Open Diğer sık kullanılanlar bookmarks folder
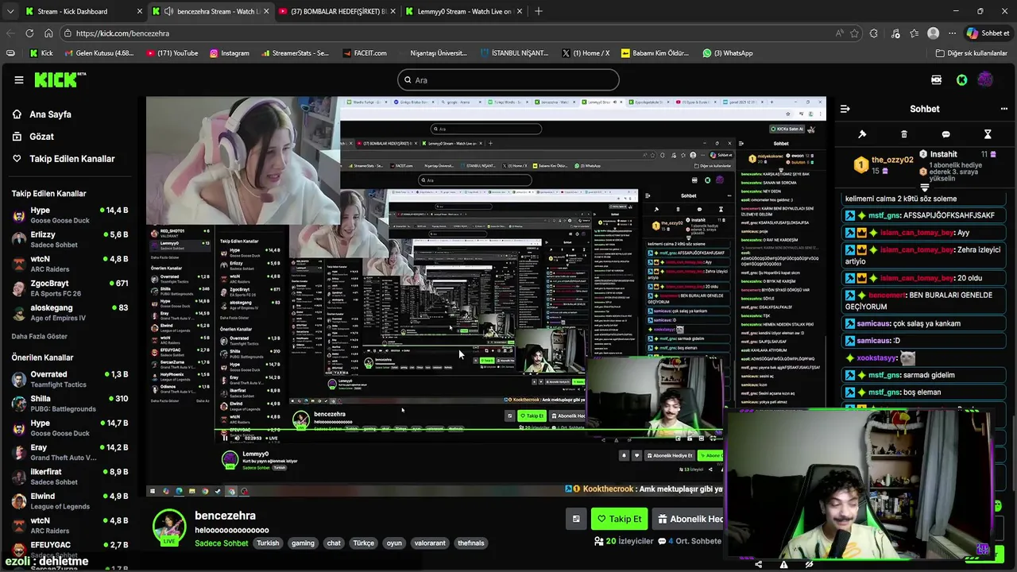 tap(971, 53)
